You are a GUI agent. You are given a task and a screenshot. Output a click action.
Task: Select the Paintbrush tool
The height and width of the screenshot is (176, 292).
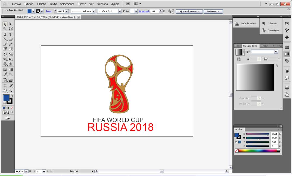(5, 44)
